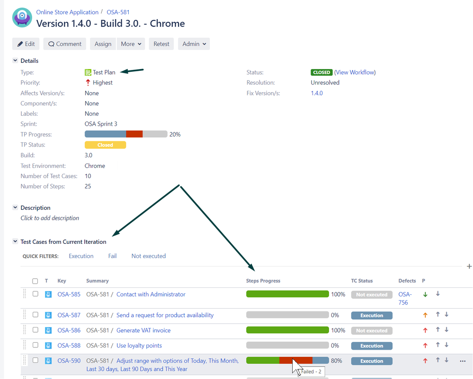The width and height of the screenshot is (473, 379).
Task: Open fix version 1.4.0 link
Action: pyautogui.click(x=317, y=93)
